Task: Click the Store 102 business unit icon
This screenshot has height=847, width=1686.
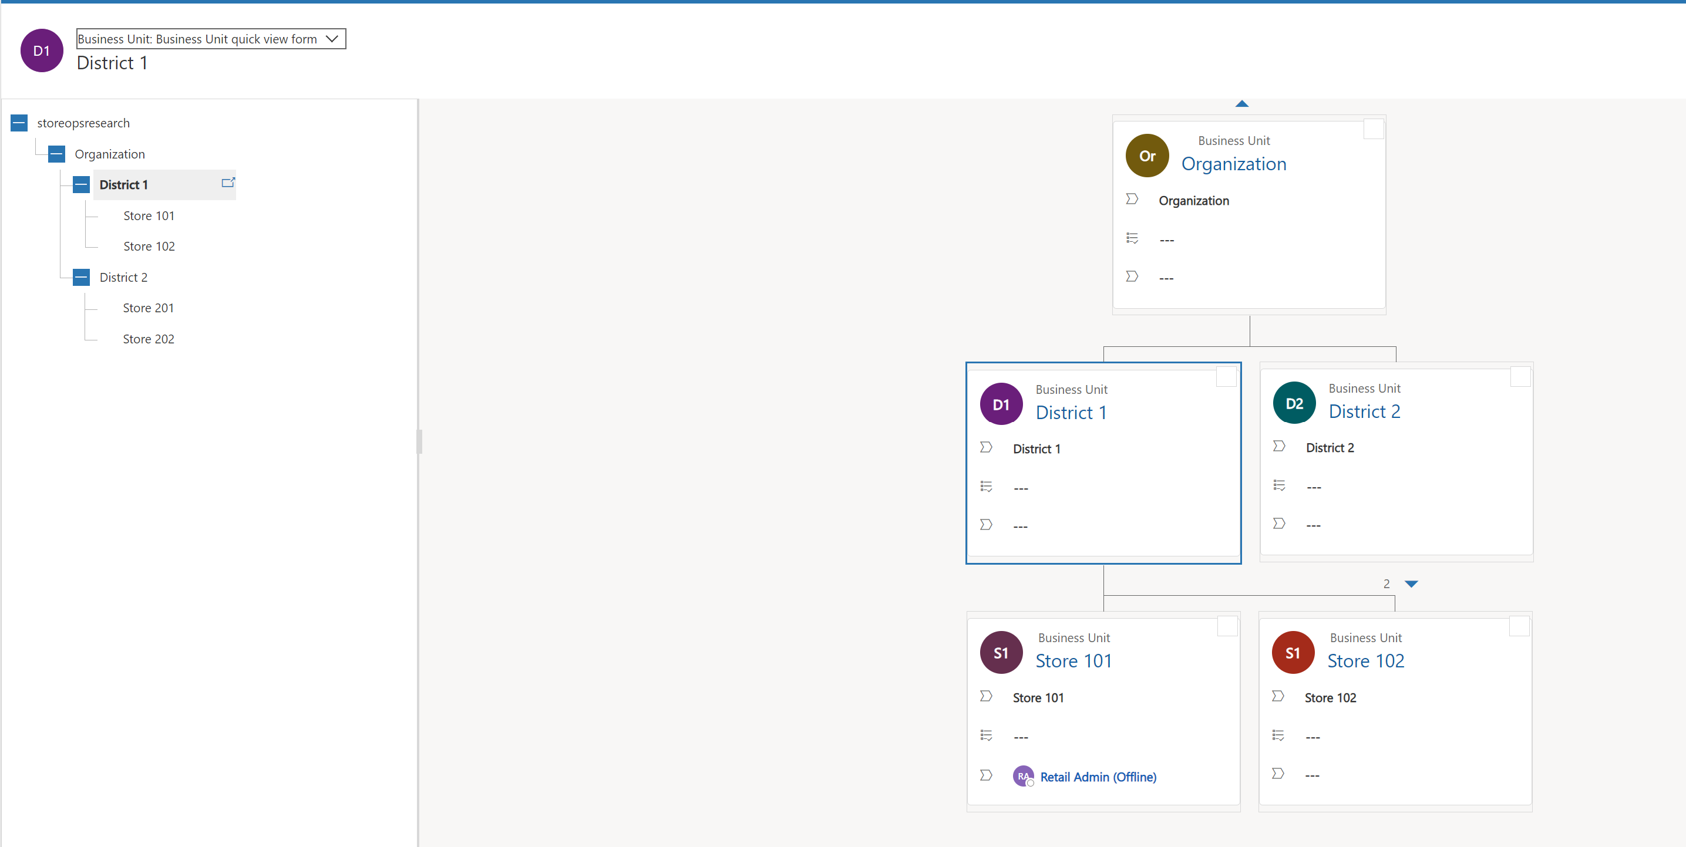Action: (1293, 652)
